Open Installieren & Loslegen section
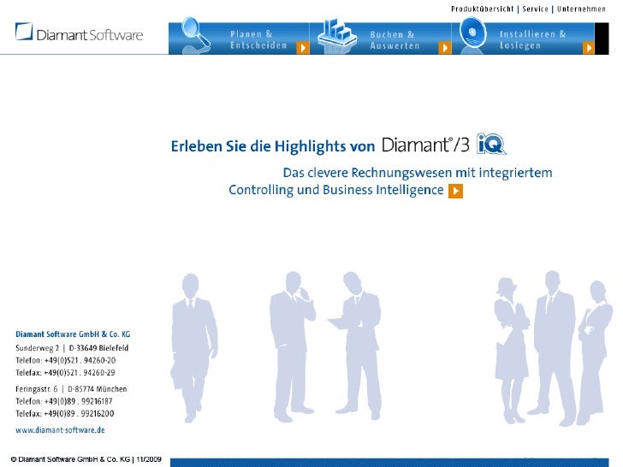Image resolution: width=623 pixels, height=467 pixels. coord(532,39)
